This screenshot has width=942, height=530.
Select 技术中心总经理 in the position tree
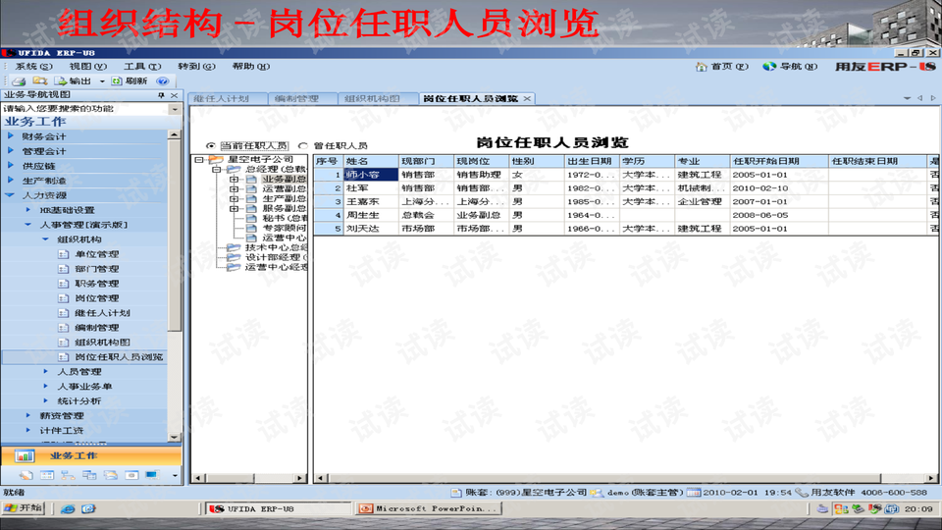pos(276,247)
